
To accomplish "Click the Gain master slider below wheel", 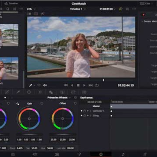I will click(x=29, y=134).
